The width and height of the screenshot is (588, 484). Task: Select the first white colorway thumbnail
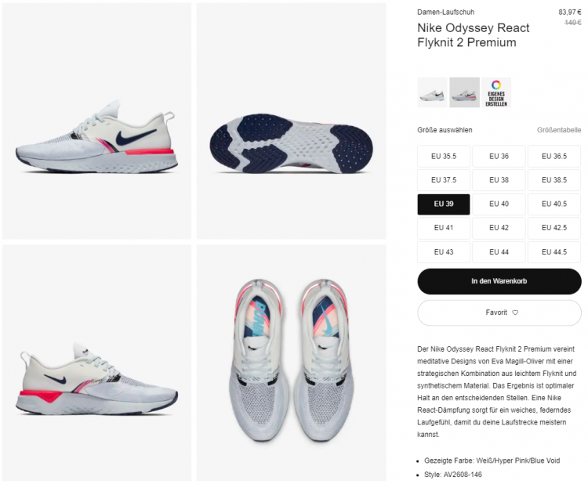click(432, 92)
